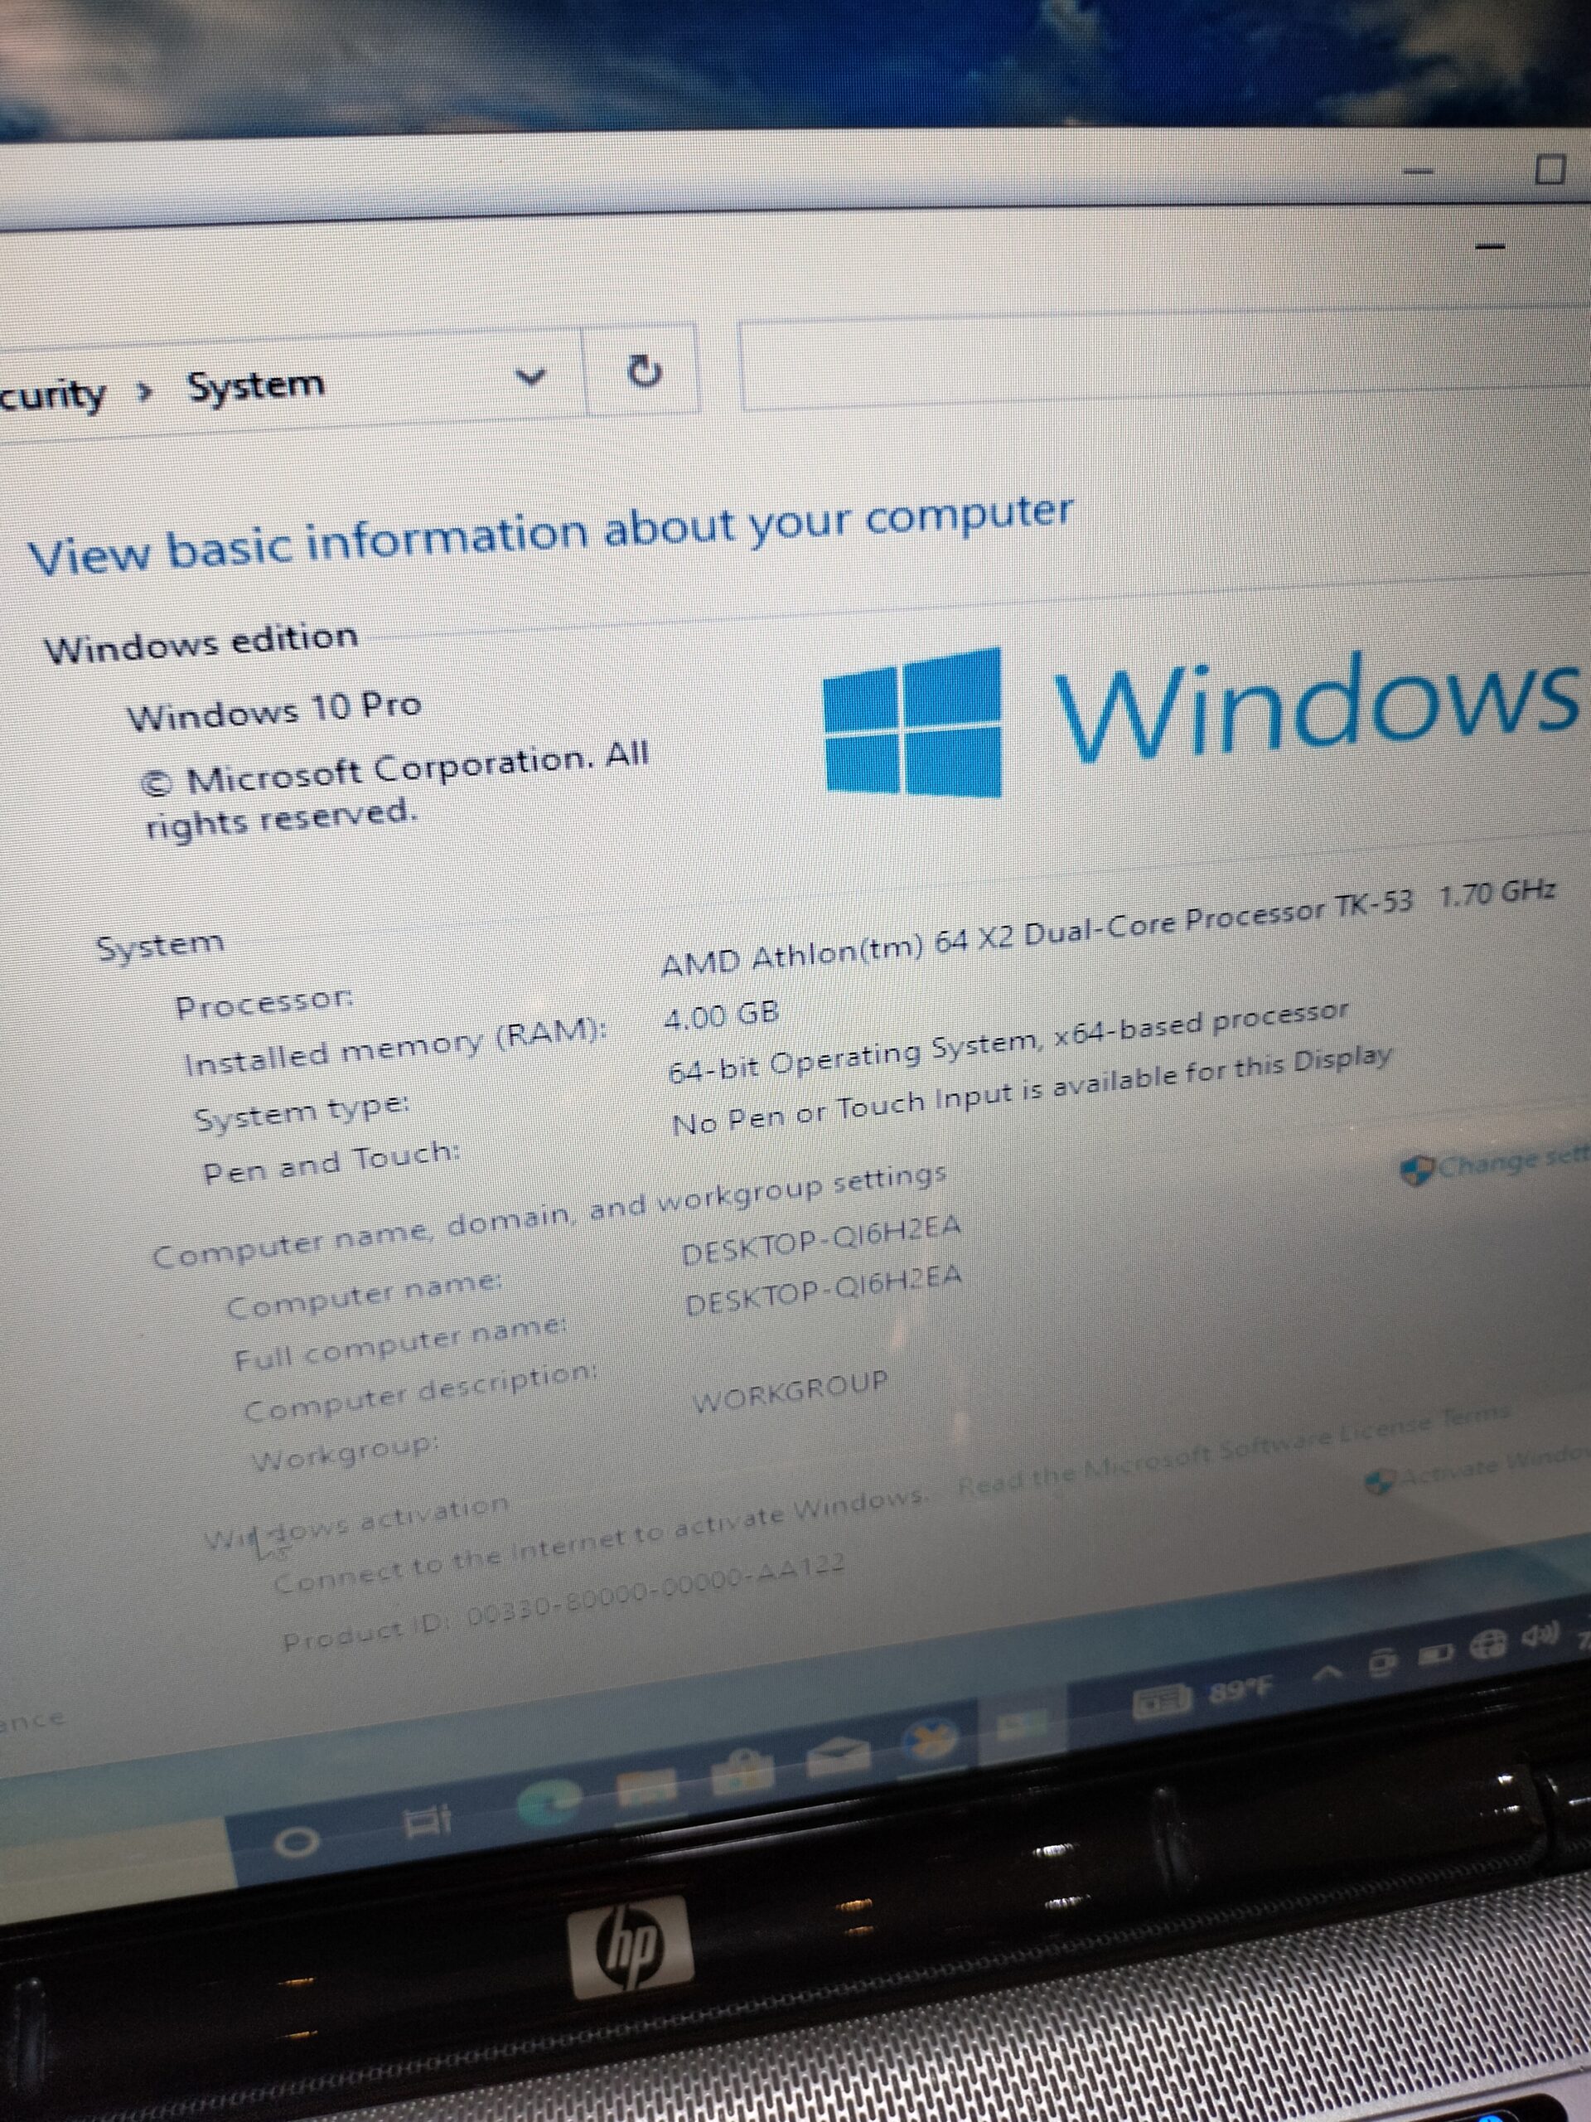Select the Computer name value DESKTOP-QI6H2EA
This screenshot has width=1591, height=2122.
click(x=822, y=1242)
